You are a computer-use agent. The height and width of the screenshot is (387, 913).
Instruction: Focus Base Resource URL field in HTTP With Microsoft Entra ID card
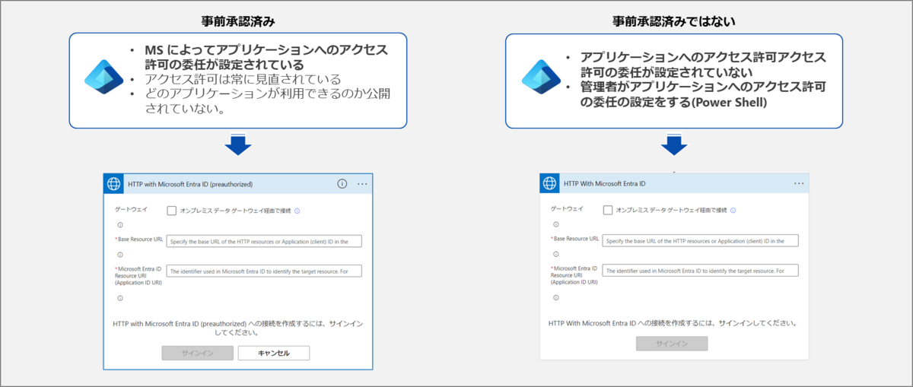pos(700,240)
